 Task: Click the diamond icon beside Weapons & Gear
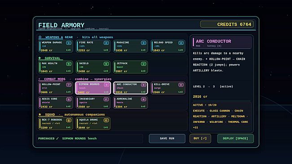click(x=40, y=37)
